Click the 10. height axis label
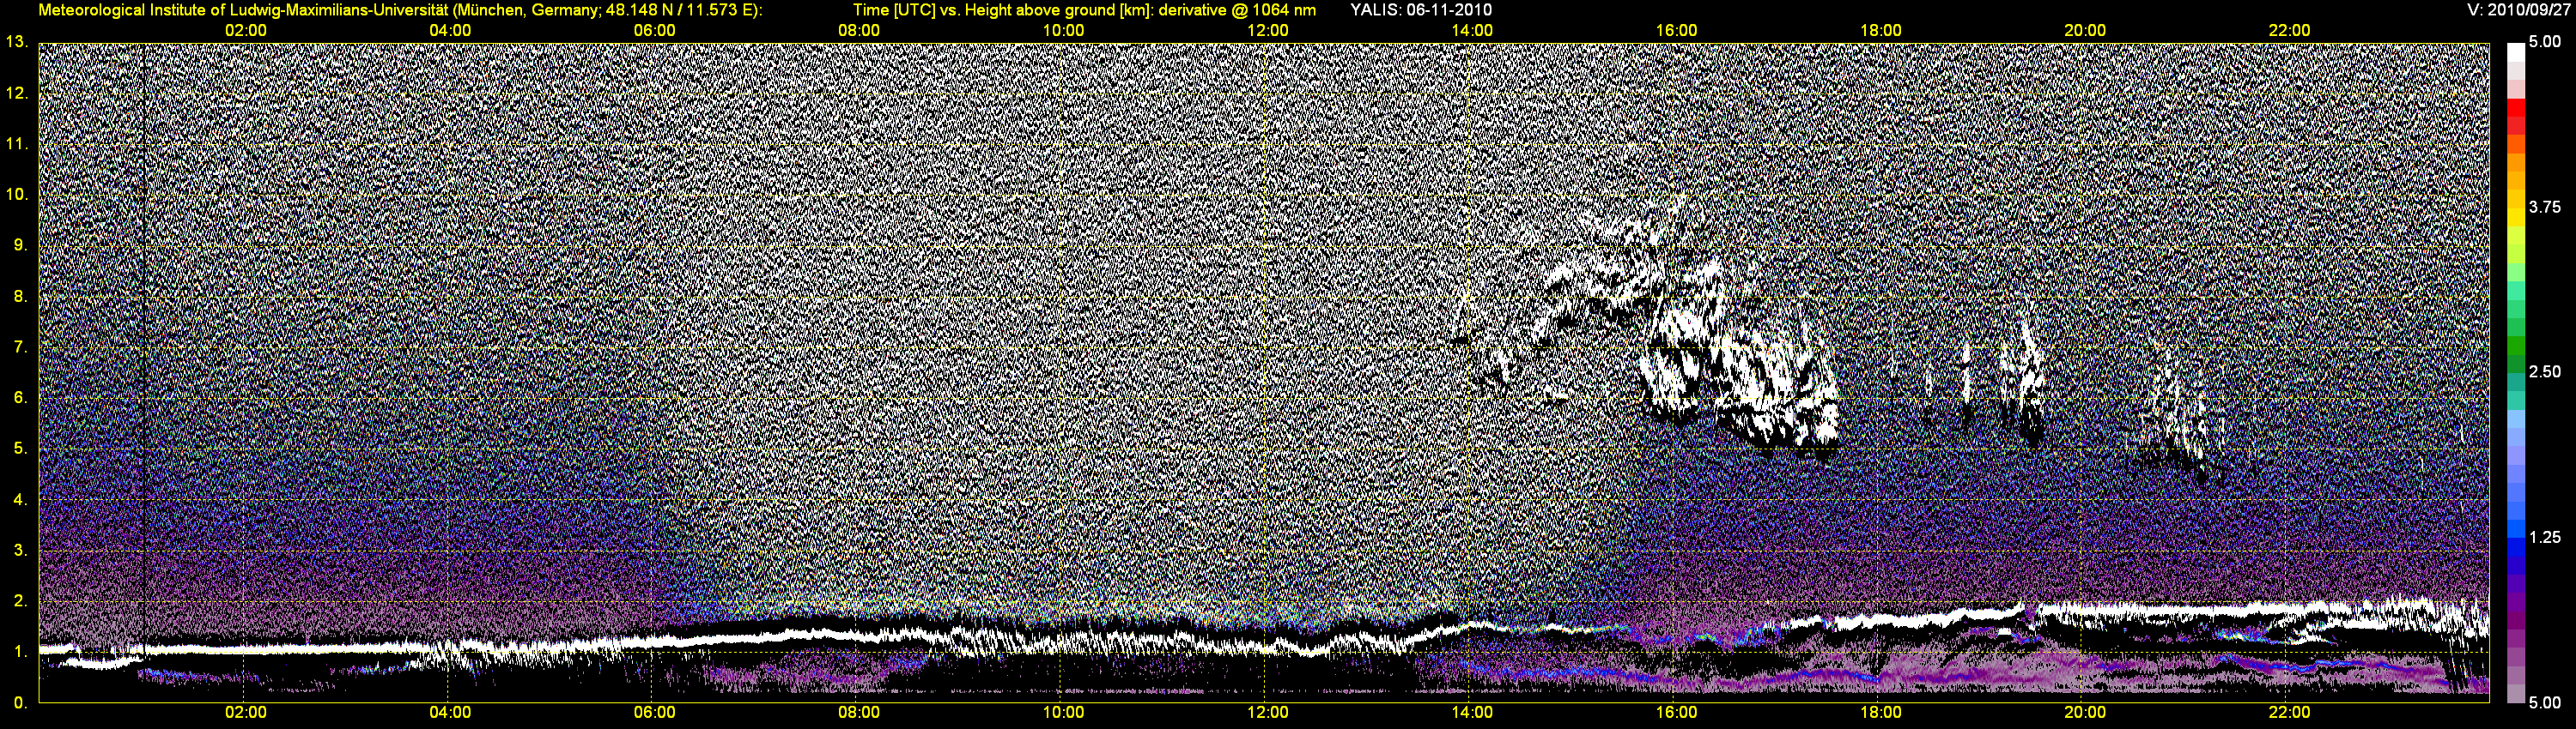This screenshot has height=729, width=2576. 16,194
